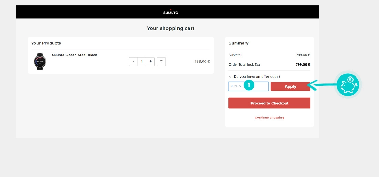Apply the entered offer code
Viewport: 379px width, 177px height.
(x=290, y=86)
